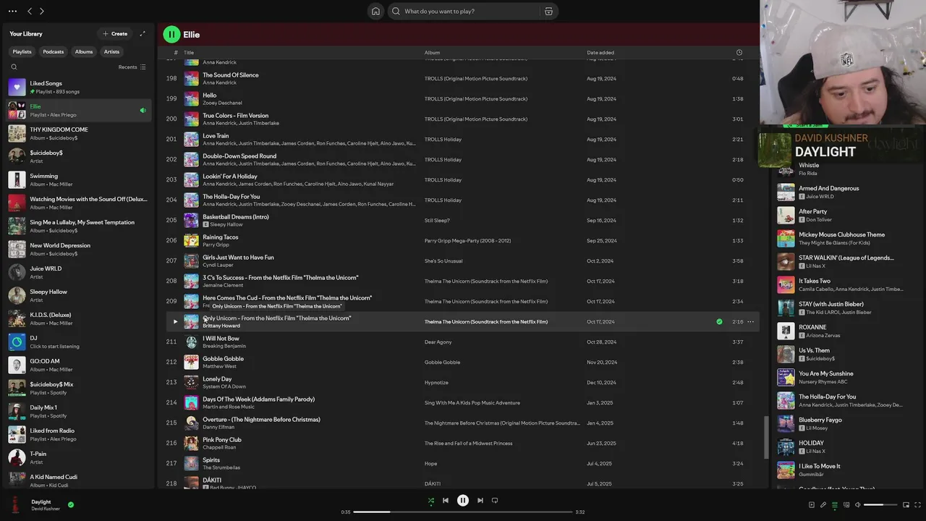Filter library by Albums
This screenshot has height=521, width=926.
tap(84, 51)
